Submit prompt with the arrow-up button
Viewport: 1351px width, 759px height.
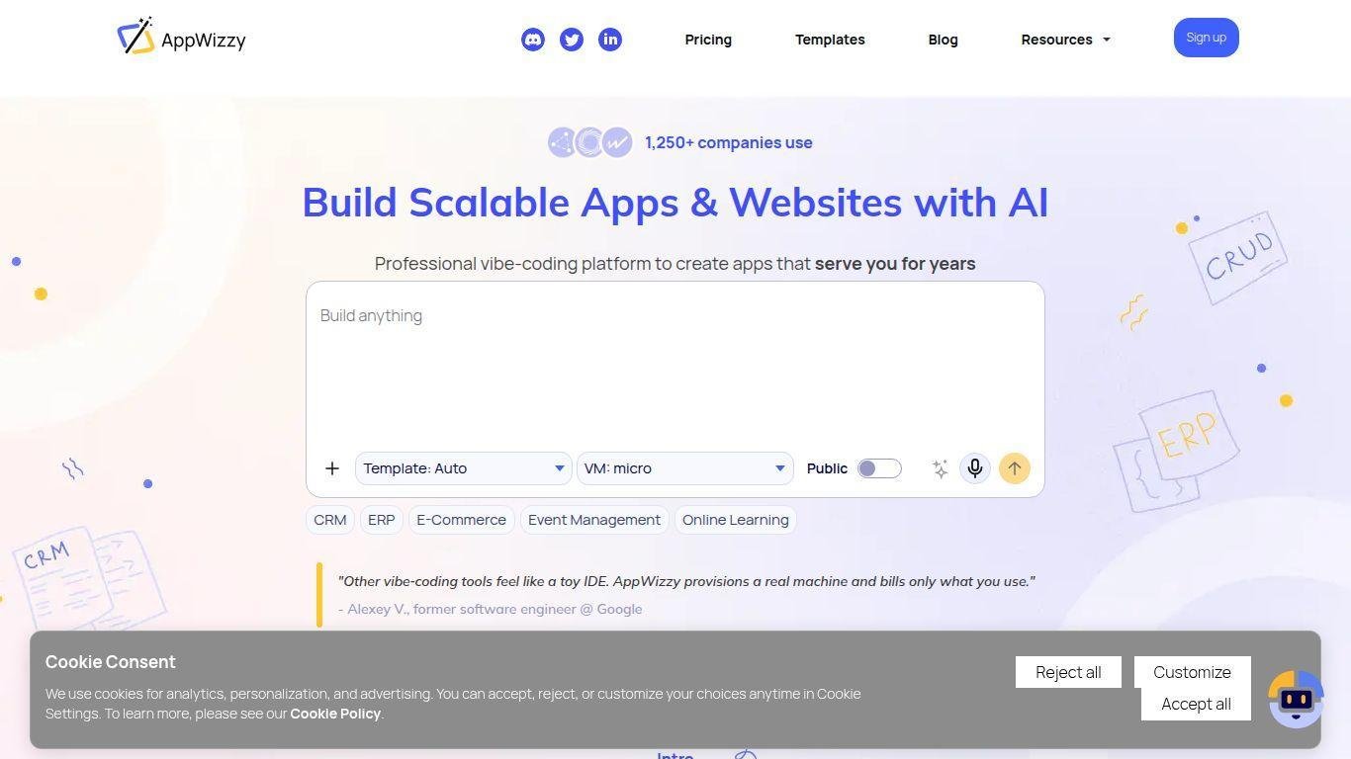[1014, 468]
